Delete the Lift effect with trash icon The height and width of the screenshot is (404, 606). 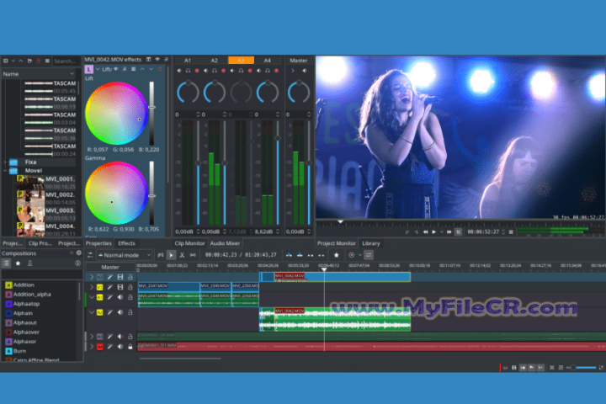(x=160, y=69)
